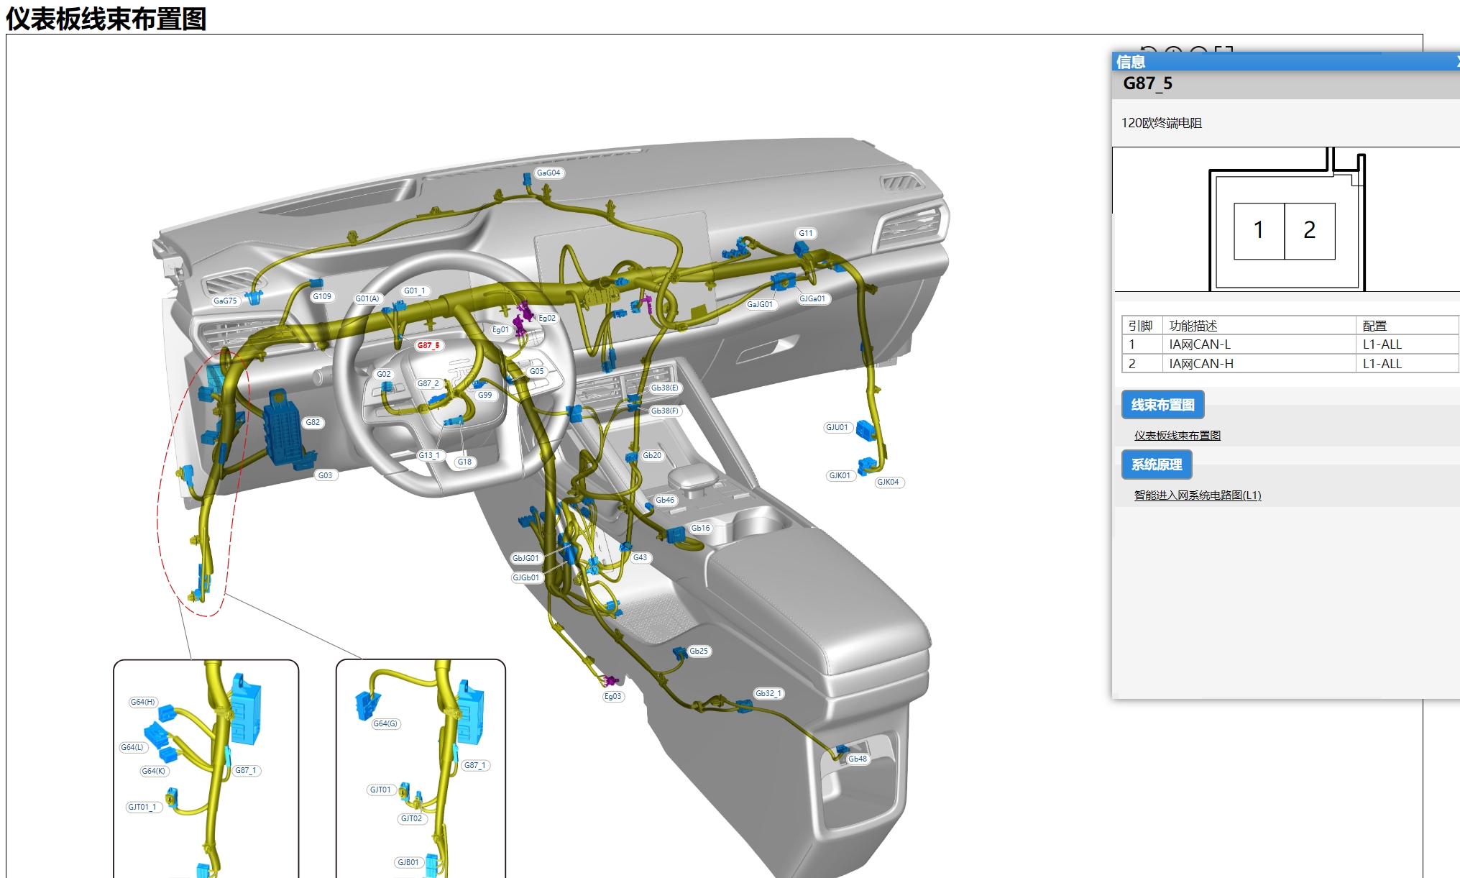The image size is (1460, 878).
Task: Select the Gb48 connector label
Action: coord(858,759)
